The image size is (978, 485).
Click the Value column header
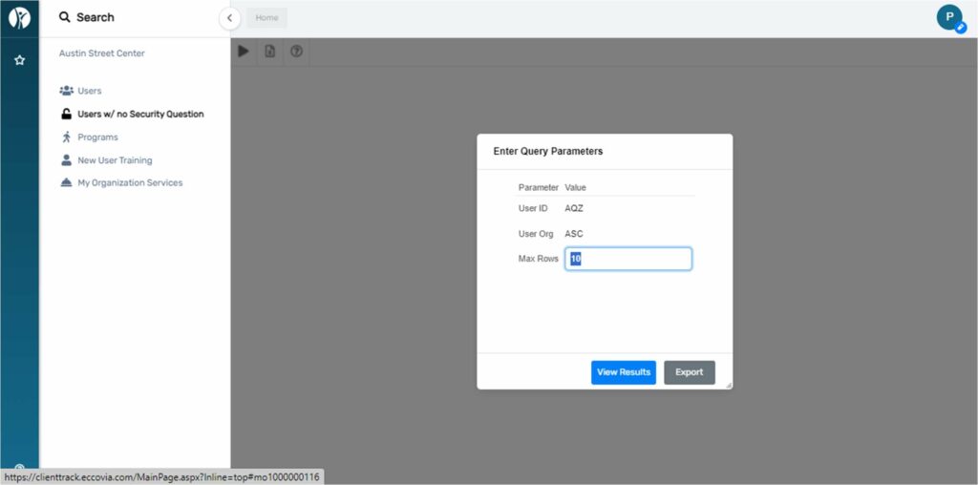coord(575,188)
